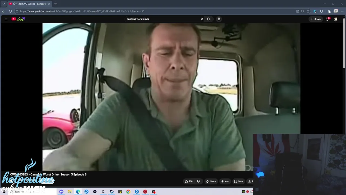Select the browser address bar URL

(82, 11)
